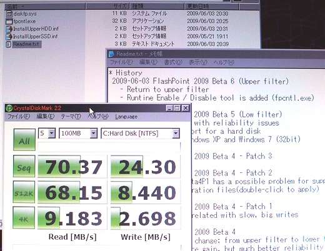Click the empty comment field below All button
325x251 pixels.
point(109,147)
